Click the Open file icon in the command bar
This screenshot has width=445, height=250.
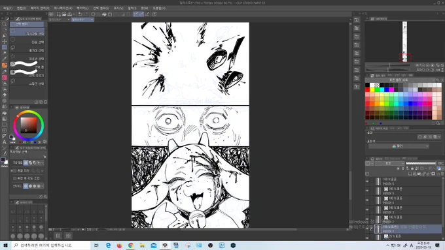click(64, 14)
